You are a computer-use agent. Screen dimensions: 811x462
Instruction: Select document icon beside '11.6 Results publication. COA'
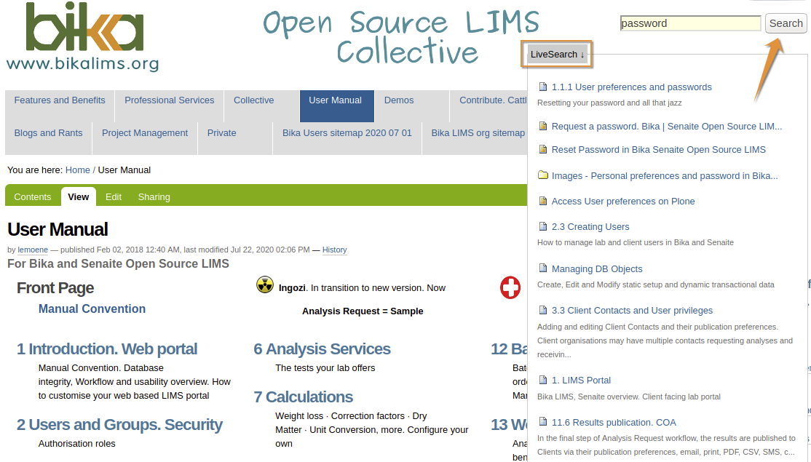coord(543,422)
